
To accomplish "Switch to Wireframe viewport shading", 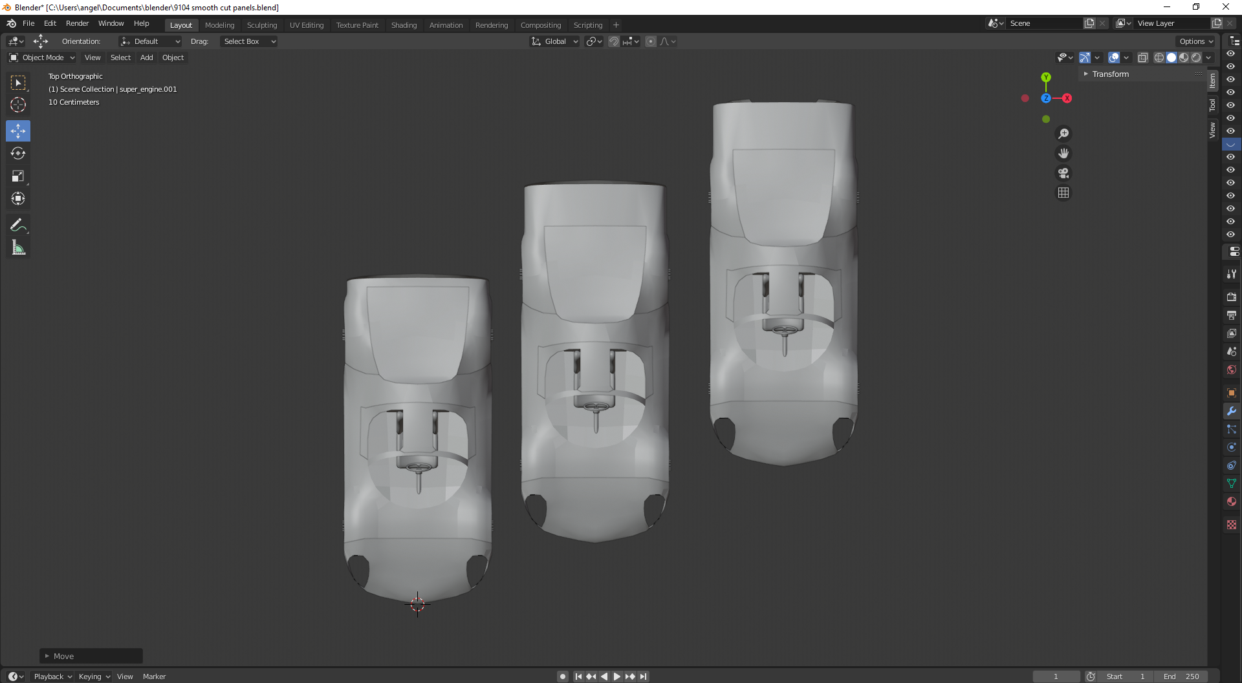I will 1159,58.
